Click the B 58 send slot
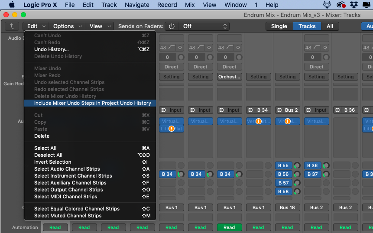This screenshot has width=373, height=233. click(x=284, y=191)
